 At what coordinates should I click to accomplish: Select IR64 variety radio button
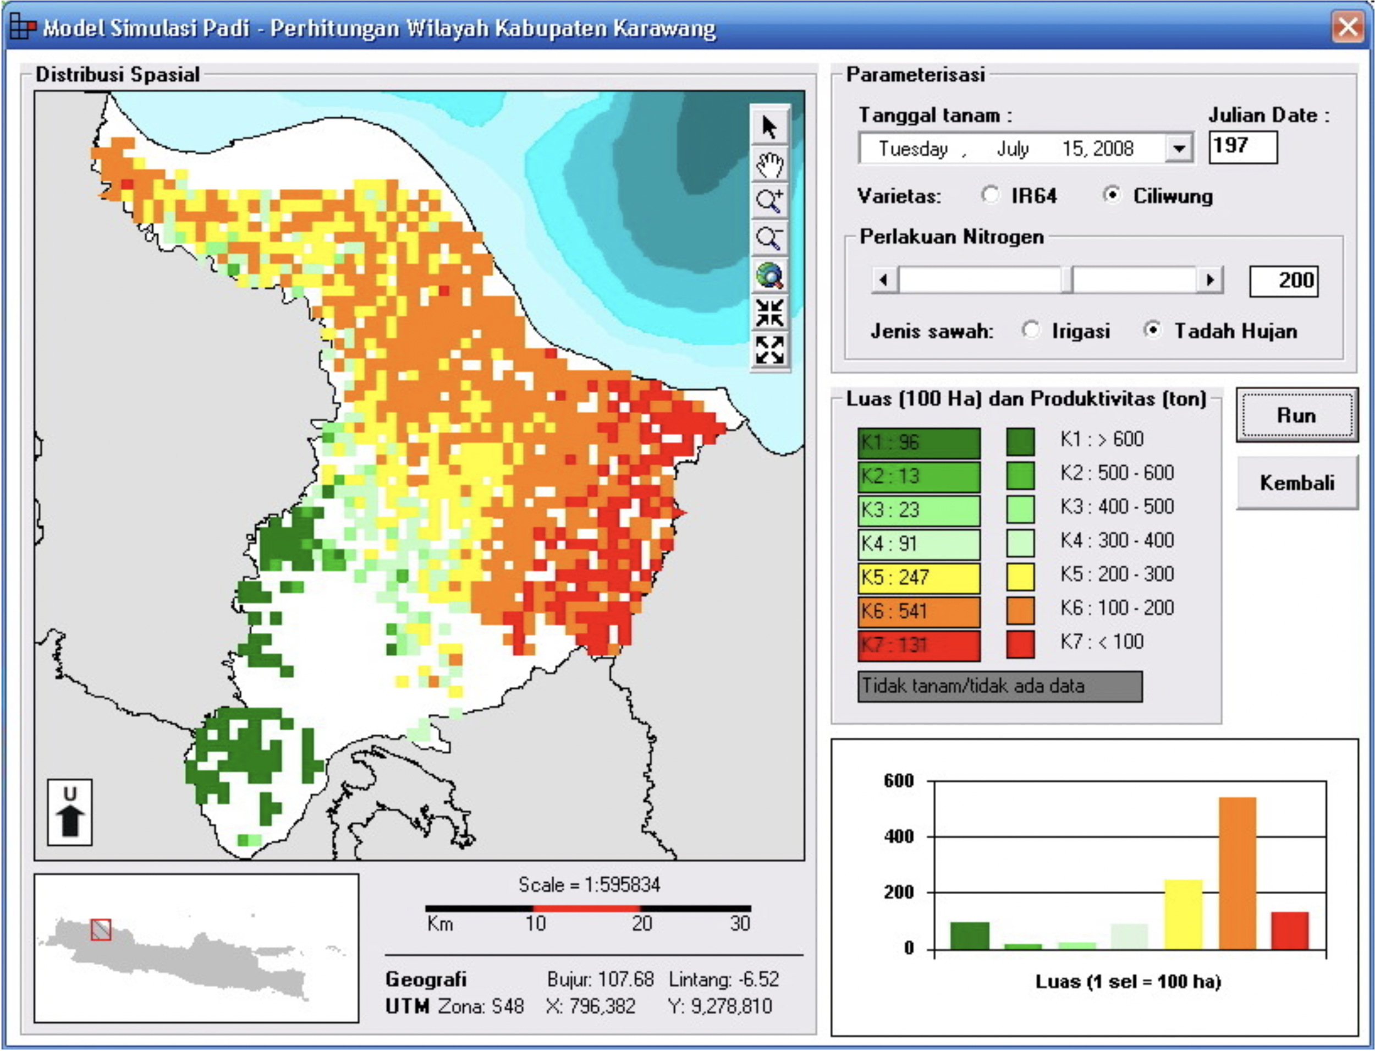(x=991, y=195)
